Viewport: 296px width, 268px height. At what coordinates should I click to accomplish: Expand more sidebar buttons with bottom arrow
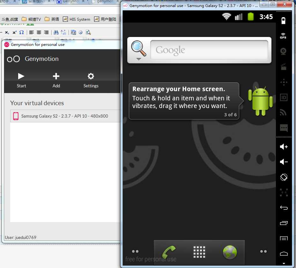(x=284, y=264)
